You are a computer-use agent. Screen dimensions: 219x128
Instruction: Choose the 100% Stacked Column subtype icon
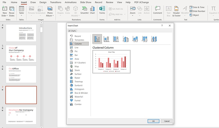point(116,39)
